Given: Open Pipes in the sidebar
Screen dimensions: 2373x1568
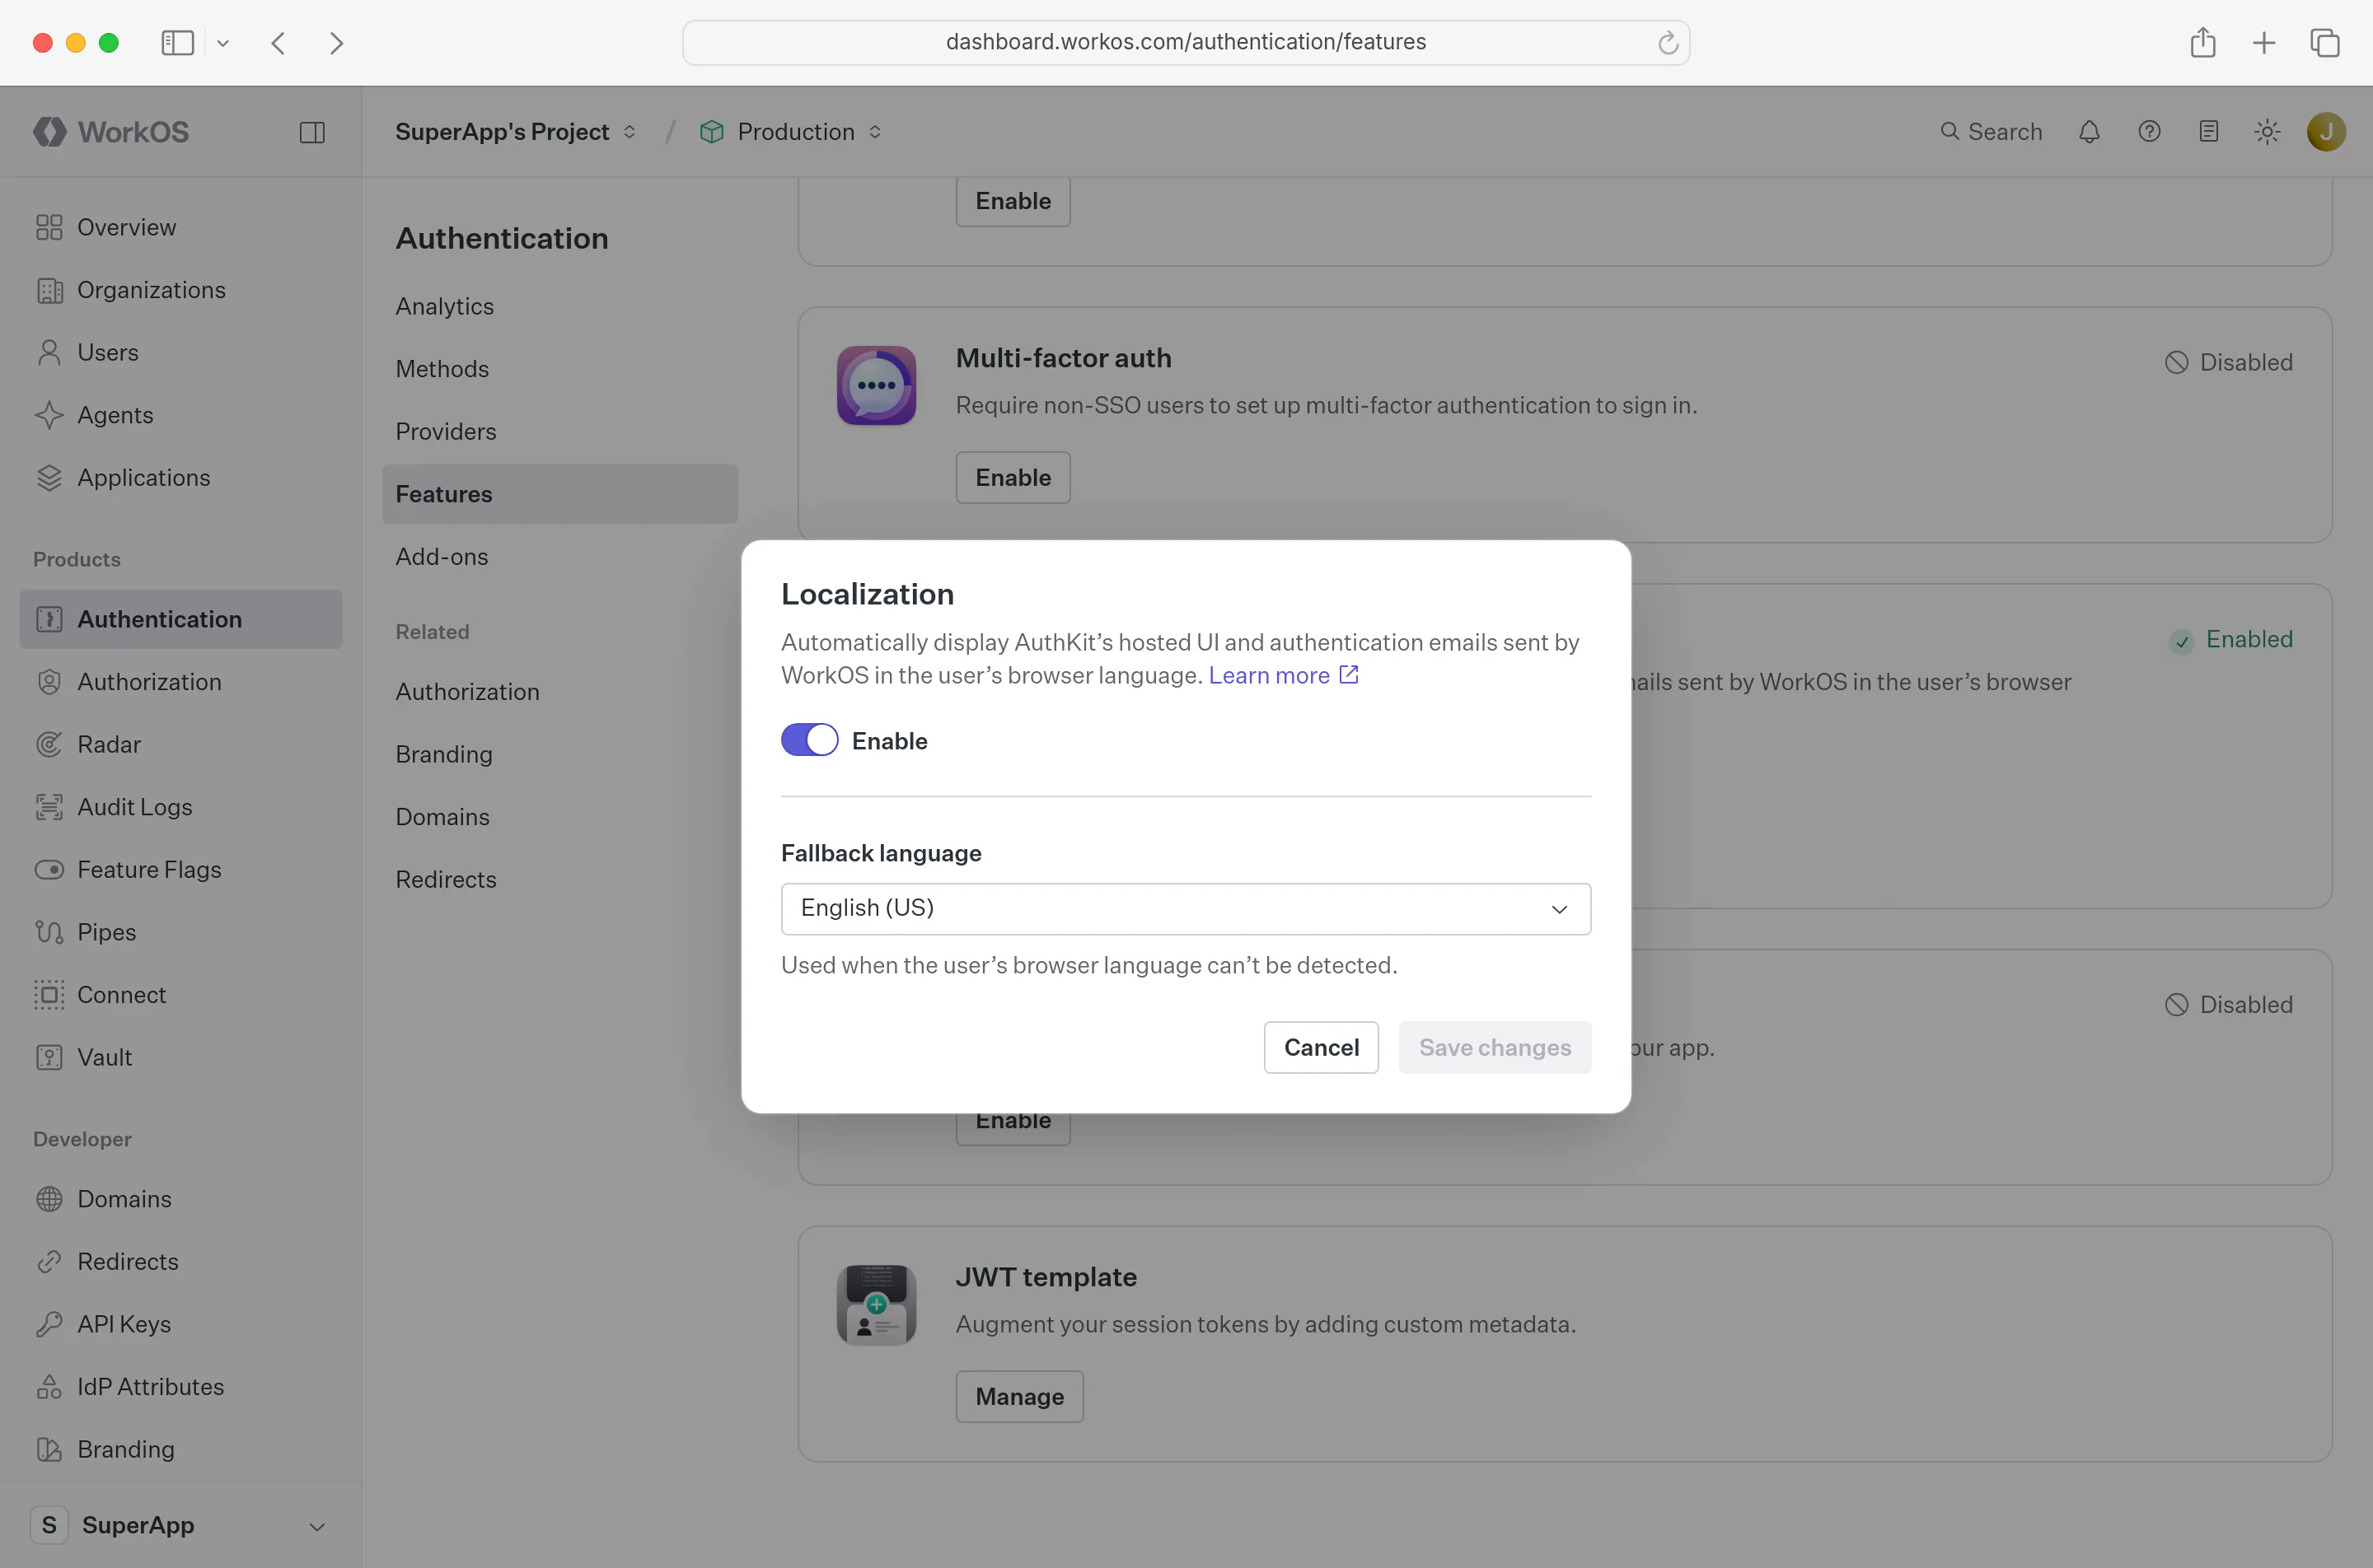Looking at the screenshot, I should (181, 932).
